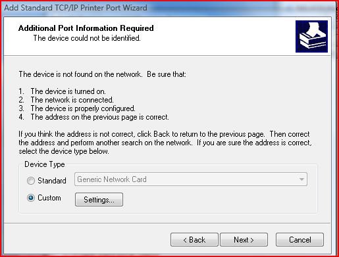Proceed with the Next button

pyautogui.click(x=244, y=240)
